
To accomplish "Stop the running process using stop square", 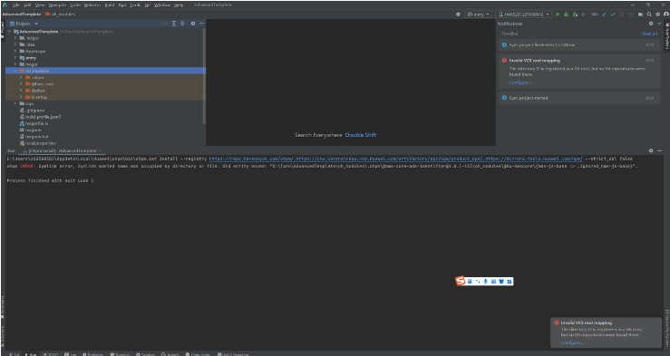I will point(584,14).
